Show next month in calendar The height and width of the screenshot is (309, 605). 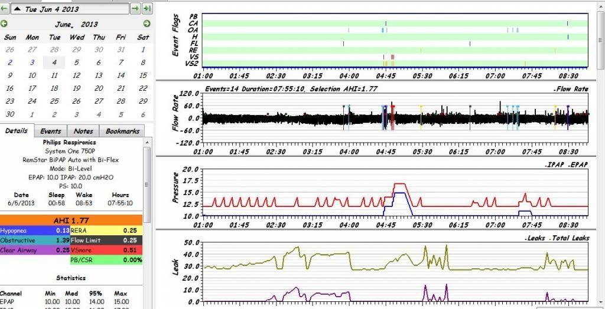point(147,24)
